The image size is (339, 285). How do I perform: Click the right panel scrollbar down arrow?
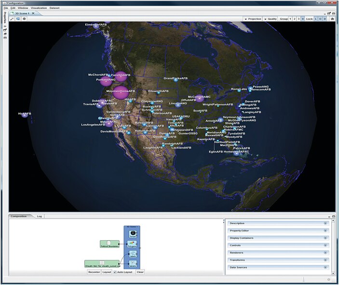333,273
